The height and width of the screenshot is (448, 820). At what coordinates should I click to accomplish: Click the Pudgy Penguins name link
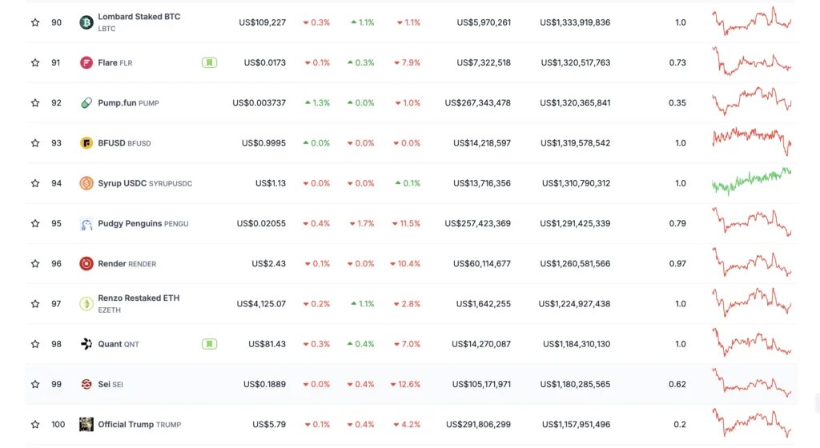pos(130,224)
